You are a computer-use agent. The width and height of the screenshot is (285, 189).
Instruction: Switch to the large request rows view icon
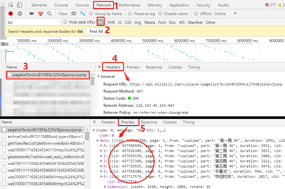click(74, 14)
